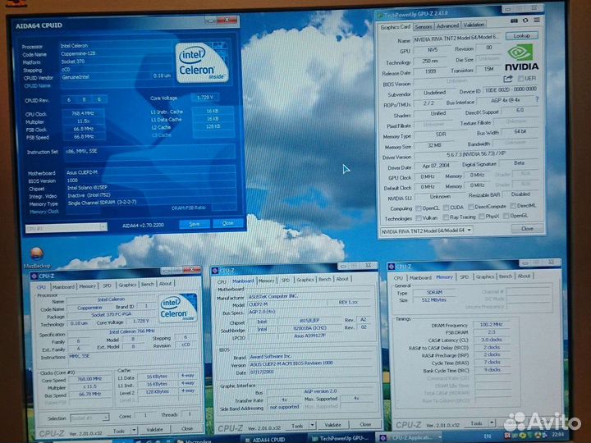The width and height of the screenshot is (591, 443).
Task: Switch to the Sensors tab in GPU-Z
Action: tap(424, 27)
